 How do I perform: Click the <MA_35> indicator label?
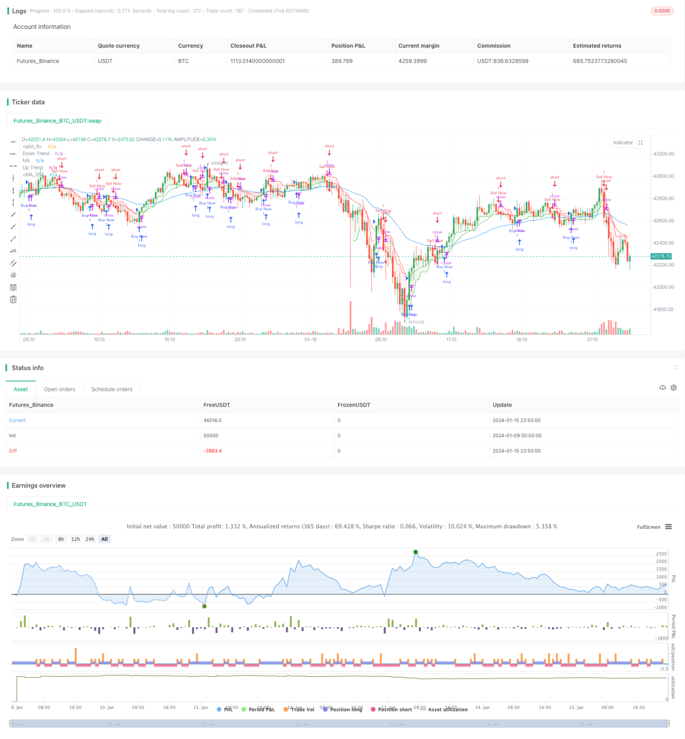pos(33,174)
